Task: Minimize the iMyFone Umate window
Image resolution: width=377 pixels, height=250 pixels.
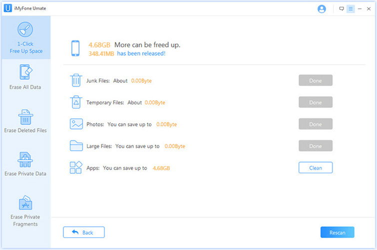Action: pos(360,9)
